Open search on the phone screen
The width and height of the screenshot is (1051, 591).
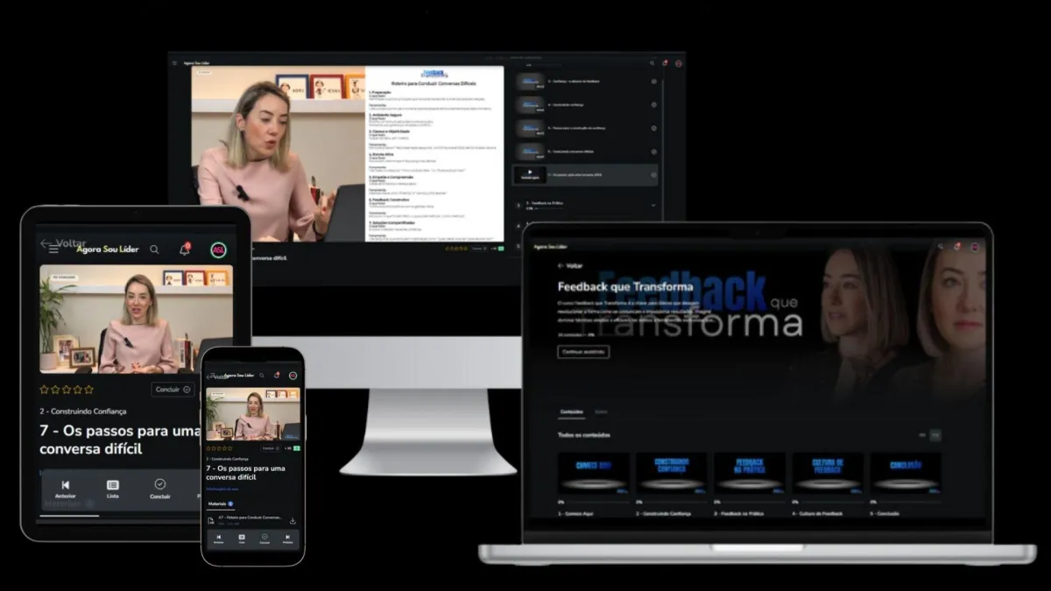(x=261, y=375)
